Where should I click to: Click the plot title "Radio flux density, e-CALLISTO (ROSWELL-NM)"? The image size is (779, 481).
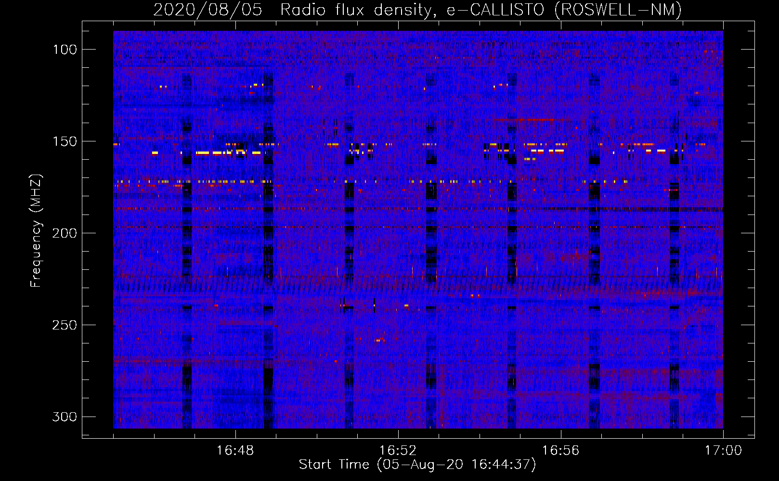[x=481, y=10]
